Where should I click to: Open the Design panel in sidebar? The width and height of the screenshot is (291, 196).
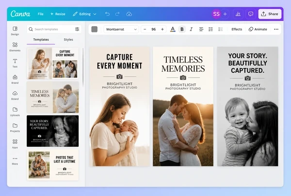pyautogui.click(x=15, y=31)
